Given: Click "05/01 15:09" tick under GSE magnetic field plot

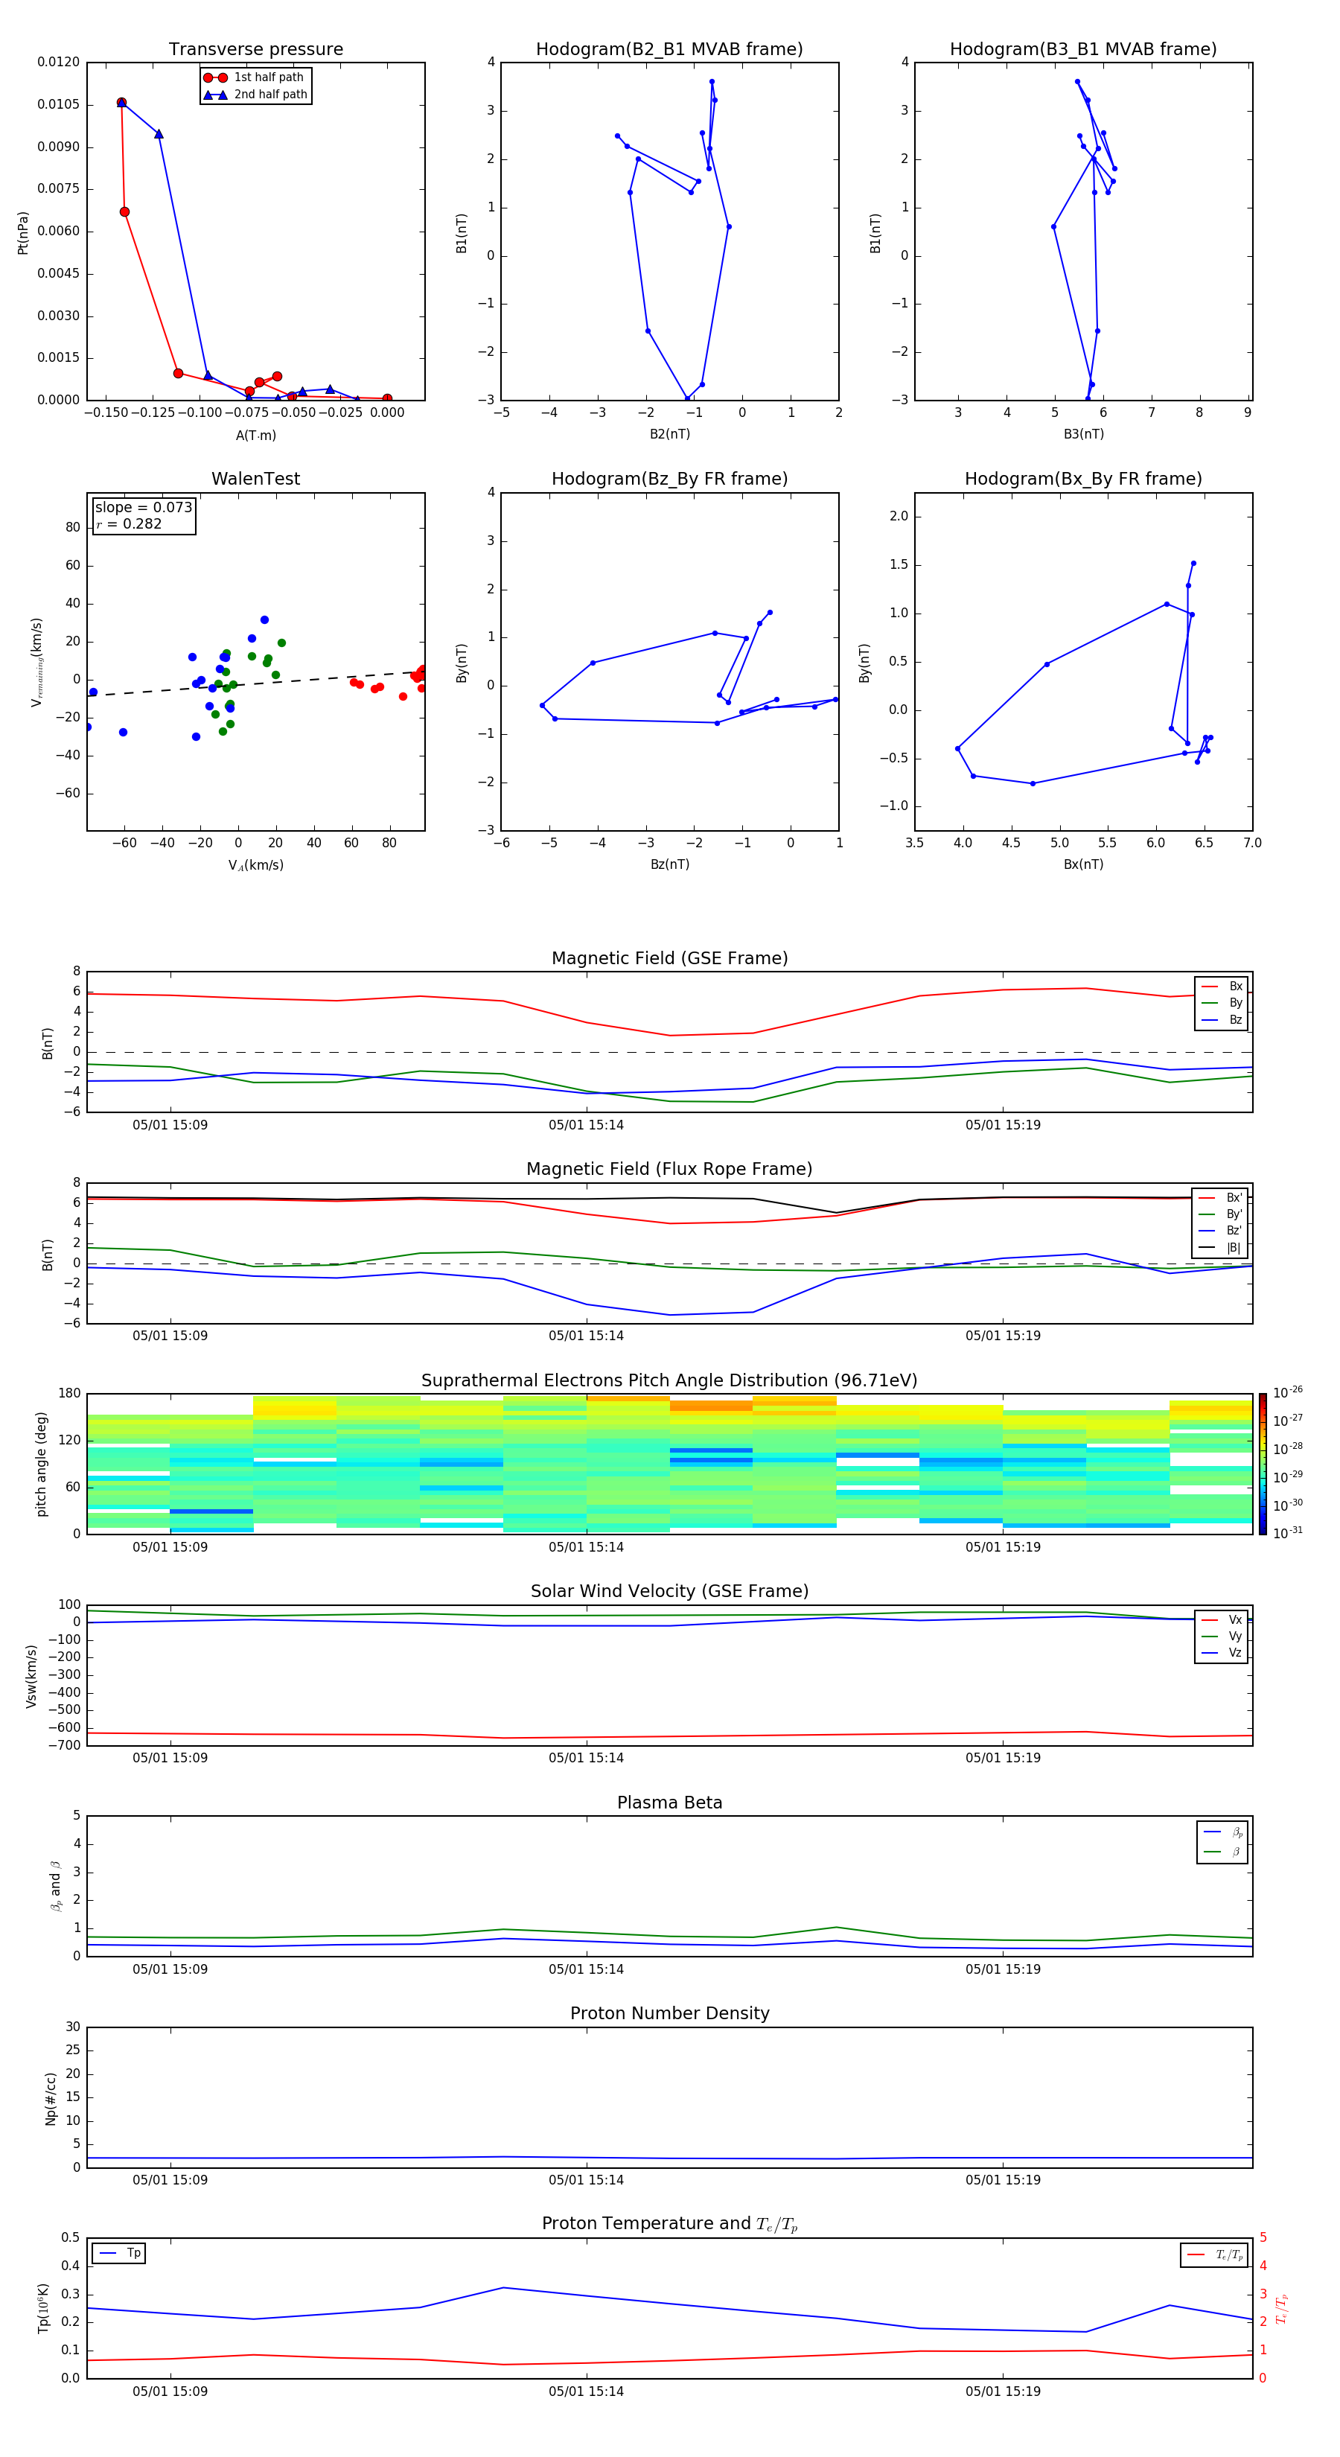Looking at the screenshot, I should point(170,1126).
